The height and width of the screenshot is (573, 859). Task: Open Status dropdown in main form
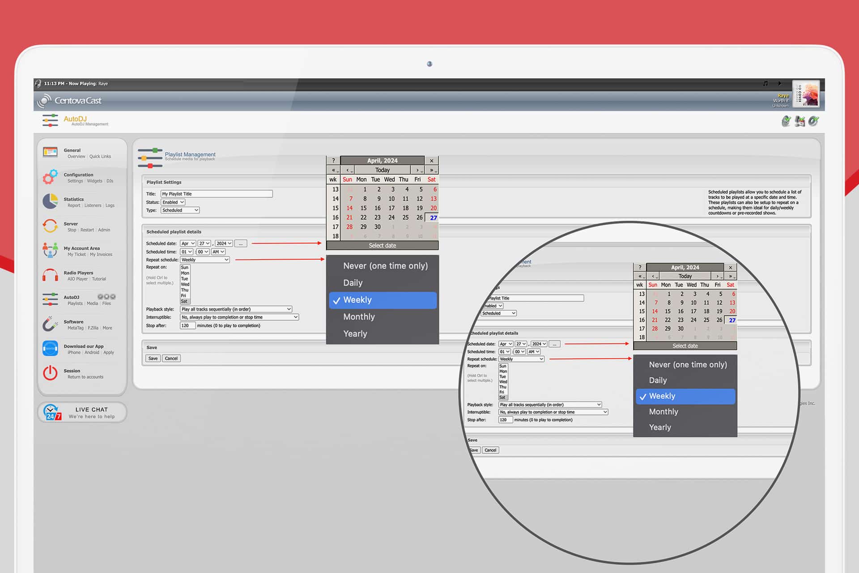173,202
